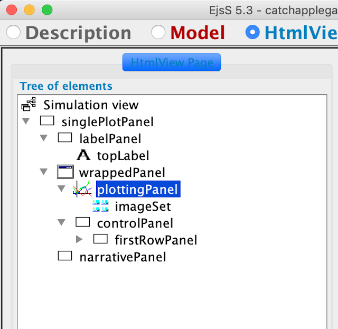Collapse the controlPanel tree node

pyautogui.click(x=61, y=223)
